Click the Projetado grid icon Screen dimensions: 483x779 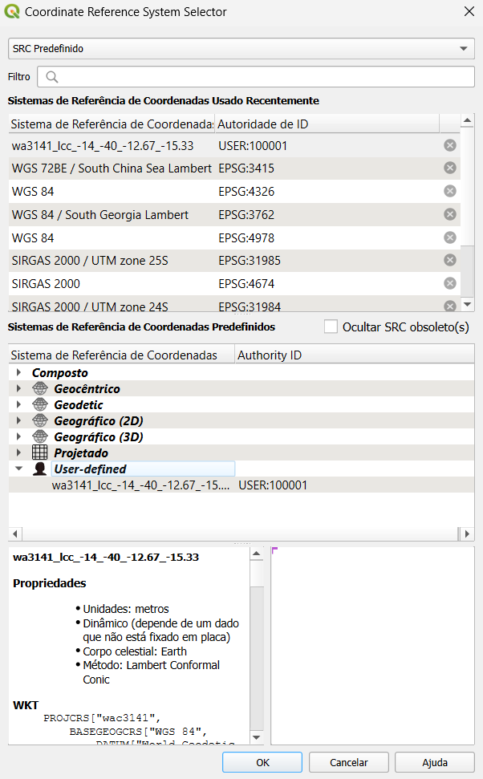click(40, 452)
